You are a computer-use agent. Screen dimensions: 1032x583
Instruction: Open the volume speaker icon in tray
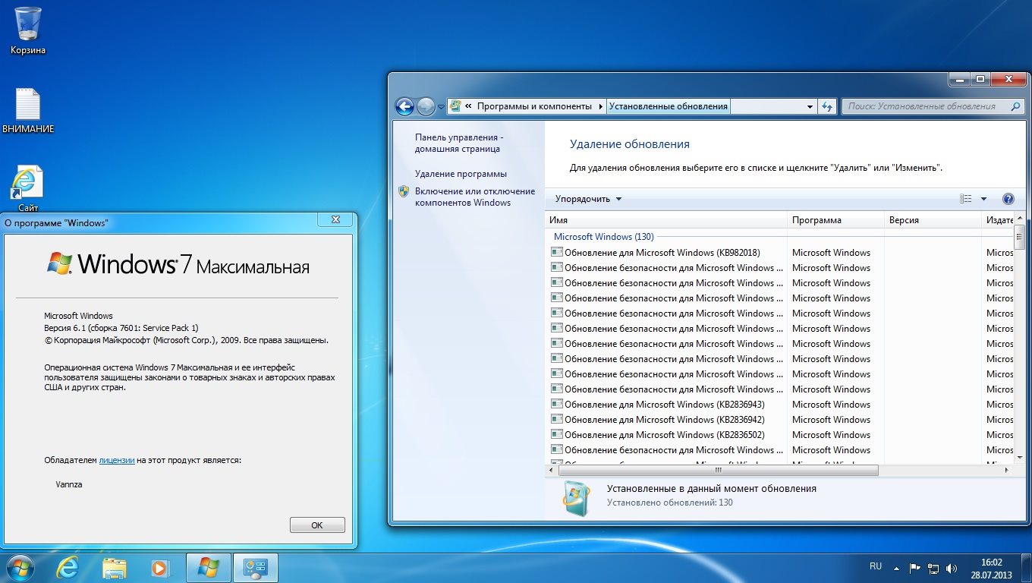click(x=952, y=568)
